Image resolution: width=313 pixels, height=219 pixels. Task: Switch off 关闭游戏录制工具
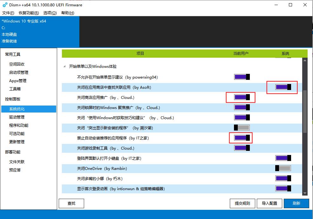pos(241,148)
